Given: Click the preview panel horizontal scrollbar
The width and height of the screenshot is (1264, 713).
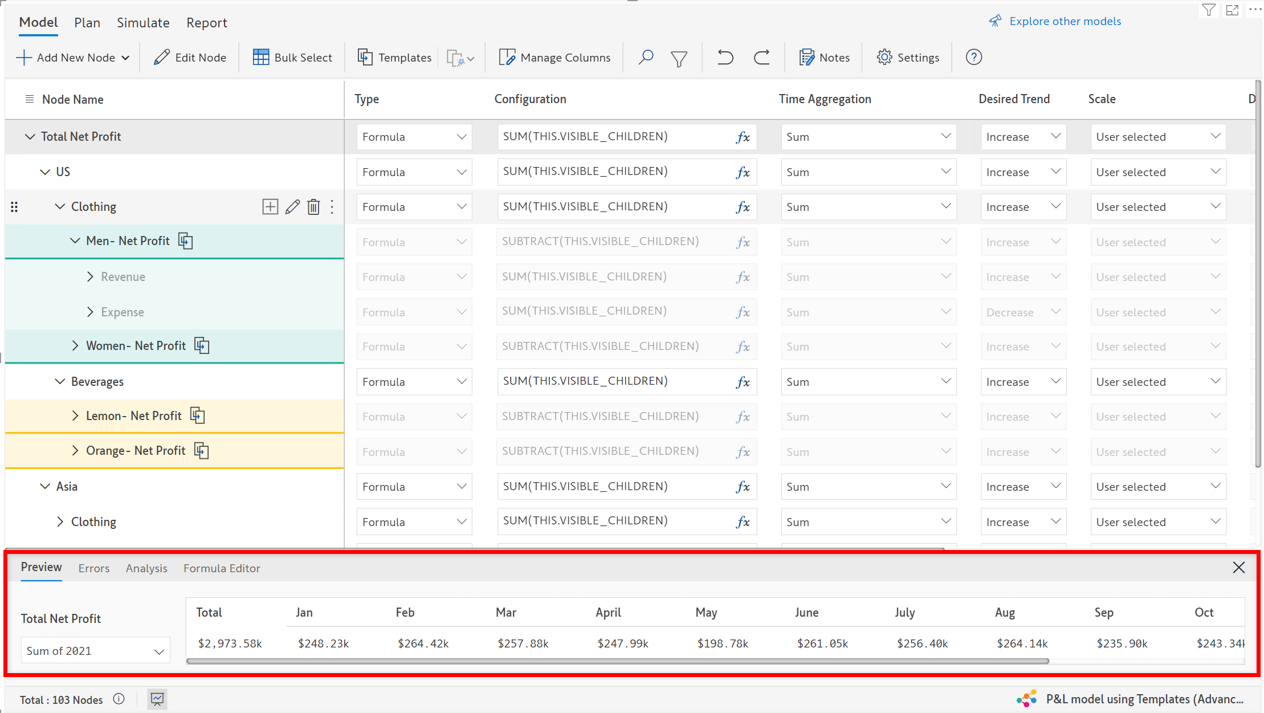Looking at the screenshot, I should (x=617, y=661).
